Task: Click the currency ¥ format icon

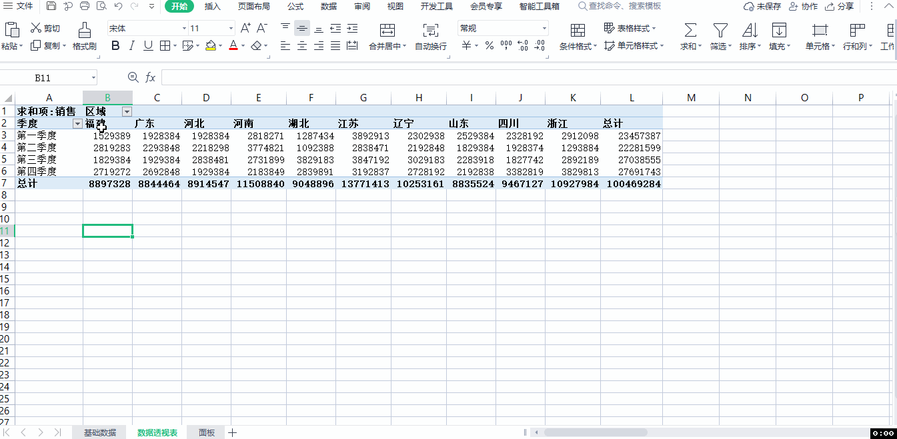Action: pos(467,46)
